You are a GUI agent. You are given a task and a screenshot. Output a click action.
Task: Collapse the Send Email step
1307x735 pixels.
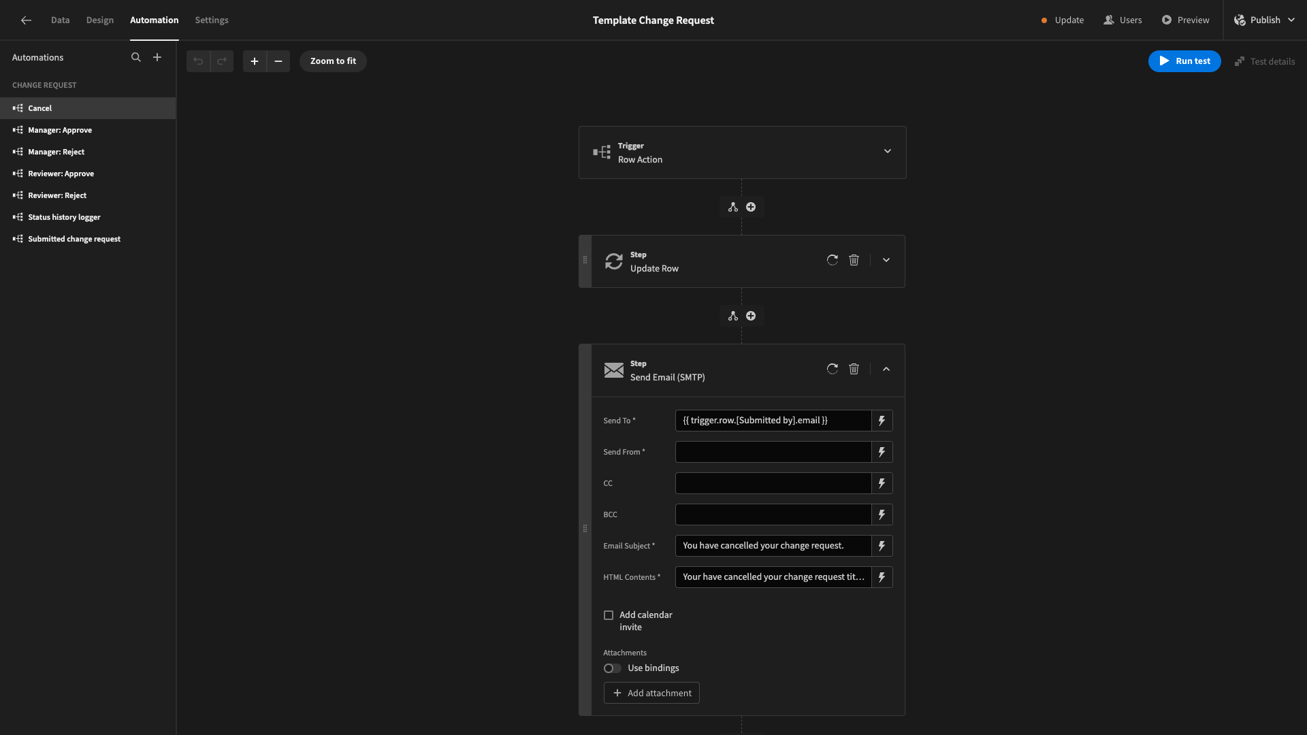(x=886, y=369)
